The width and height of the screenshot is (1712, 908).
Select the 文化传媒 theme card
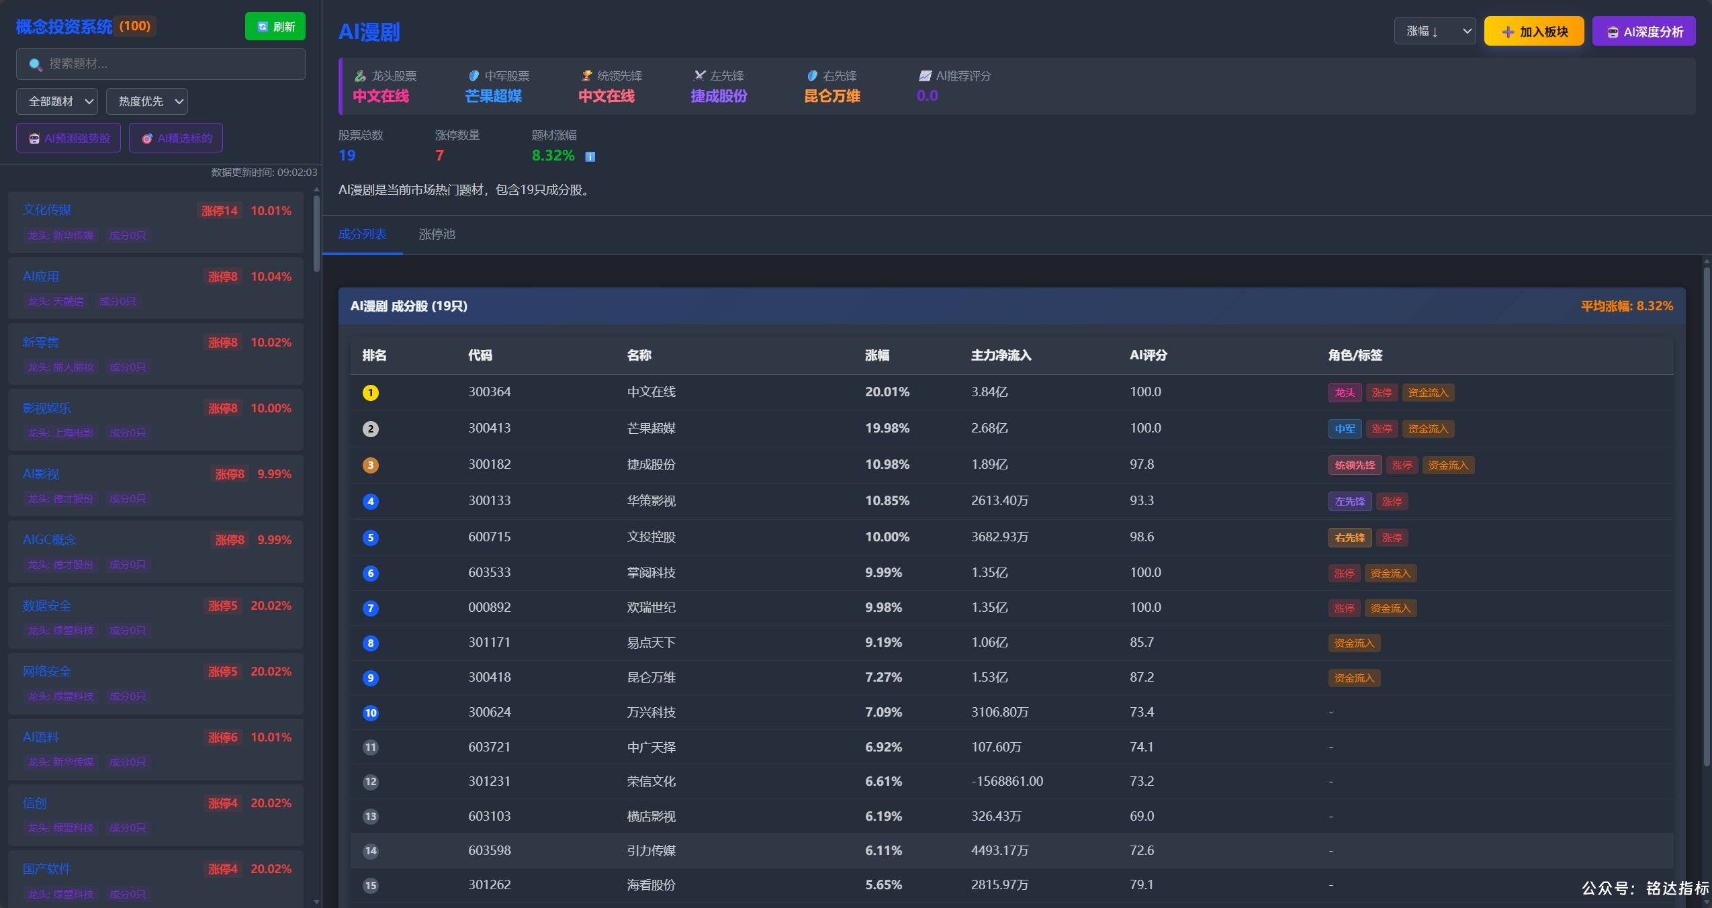[156, 222]
